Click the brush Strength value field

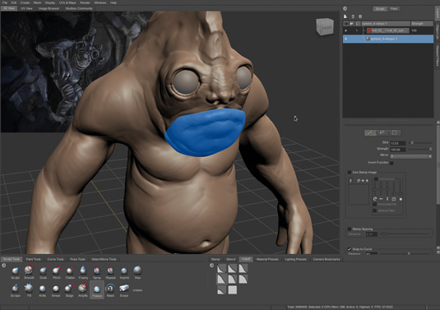397,150
